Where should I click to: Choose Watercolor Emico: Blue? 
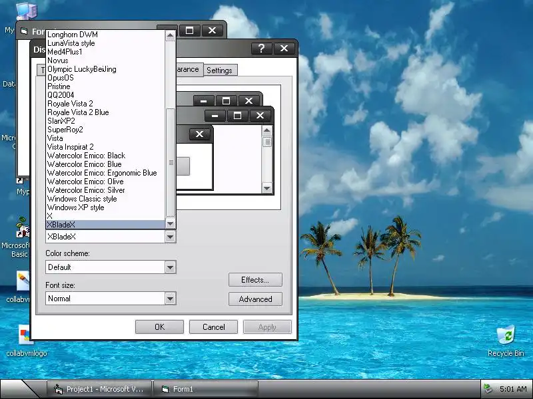[105, 164]
